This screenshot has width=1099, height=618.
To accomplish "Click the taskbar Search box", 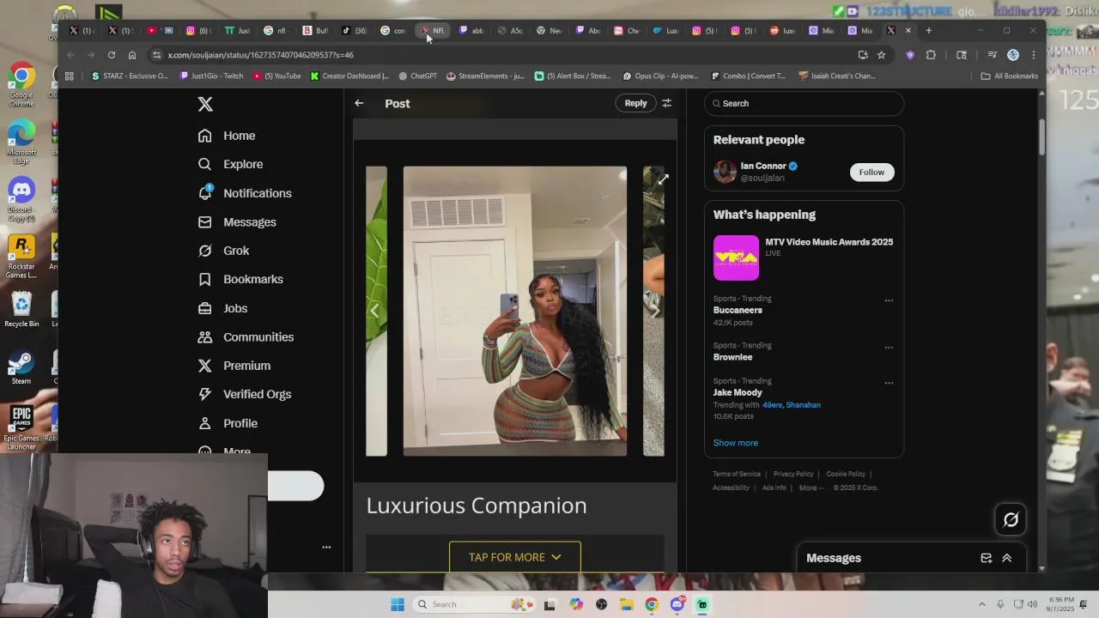I will (474, 604).
